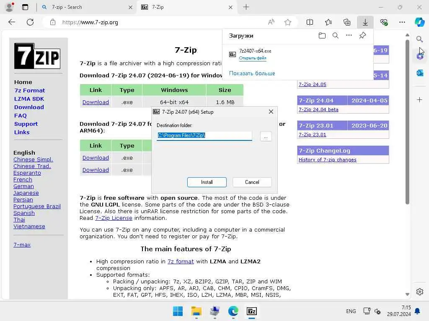This screenshot has width=429, height=321.
Task: Close the 7-Zip Setup dialog
Action: [271, 112]
